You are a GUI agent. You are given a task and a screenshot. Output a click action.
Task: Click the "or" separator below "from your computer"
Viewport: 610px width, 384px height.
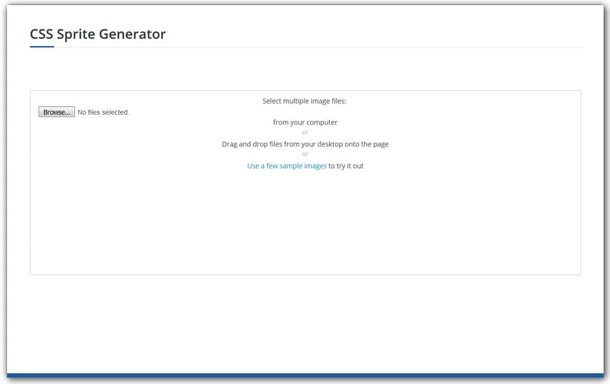click(305, 132)
